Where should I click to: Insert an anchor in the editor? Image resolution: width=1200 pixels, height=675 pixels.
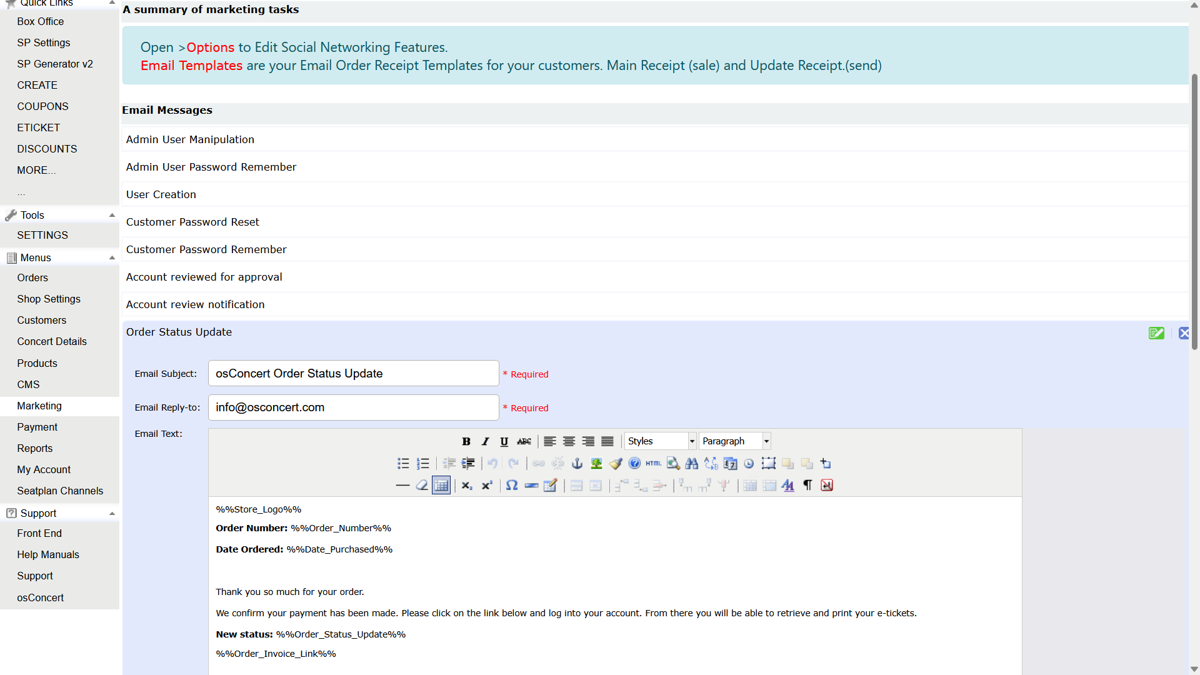(577, 464)
